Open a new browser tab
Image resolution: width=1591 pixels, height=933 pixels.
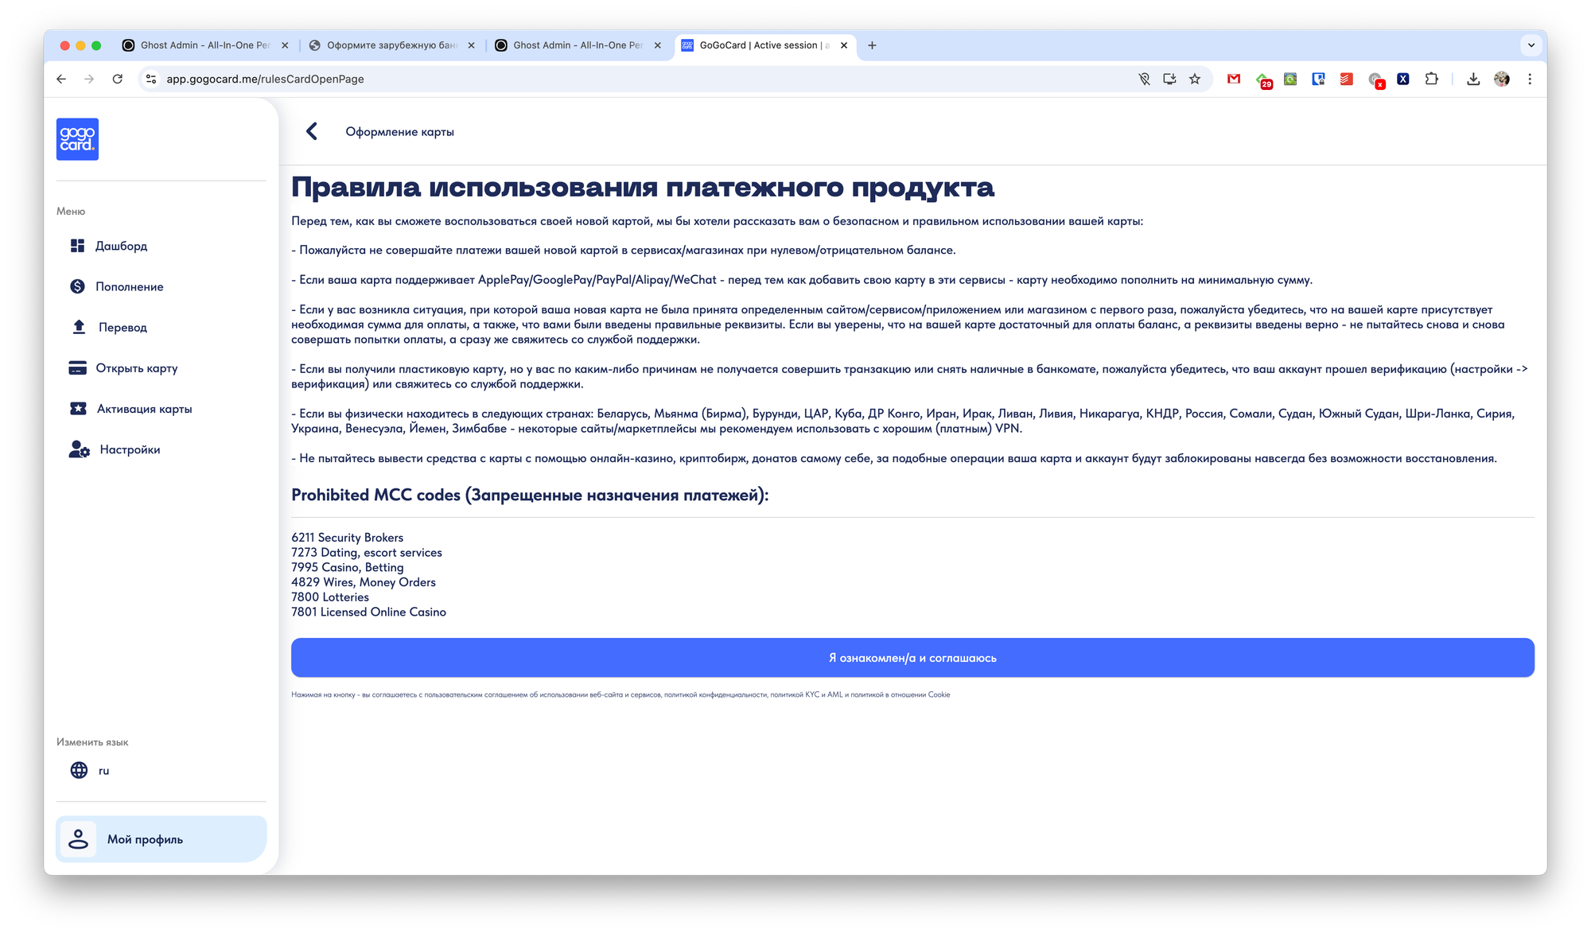pyautogui.click(x=872, y=45)
